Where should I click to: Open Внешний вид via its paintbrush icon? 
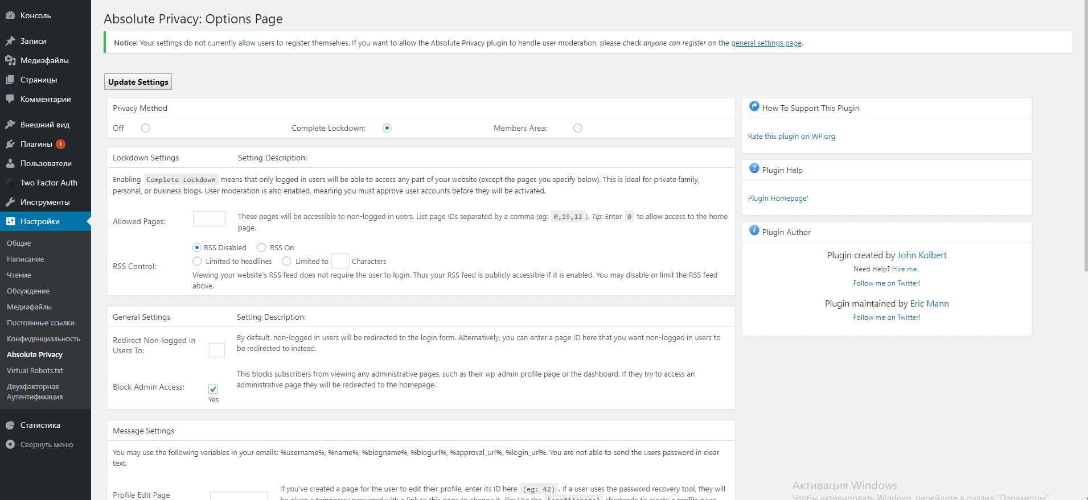pos(10,125)
